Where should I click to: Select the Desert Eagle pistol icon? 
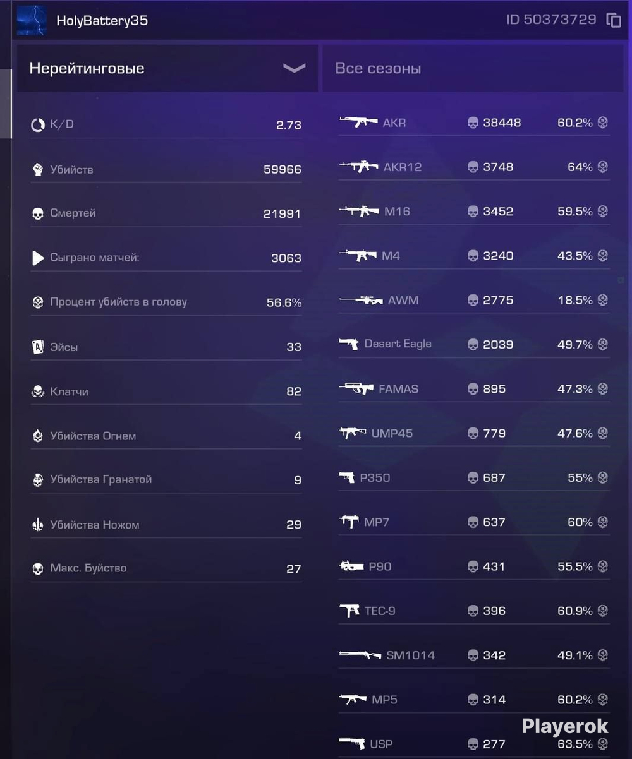[349, 344]
